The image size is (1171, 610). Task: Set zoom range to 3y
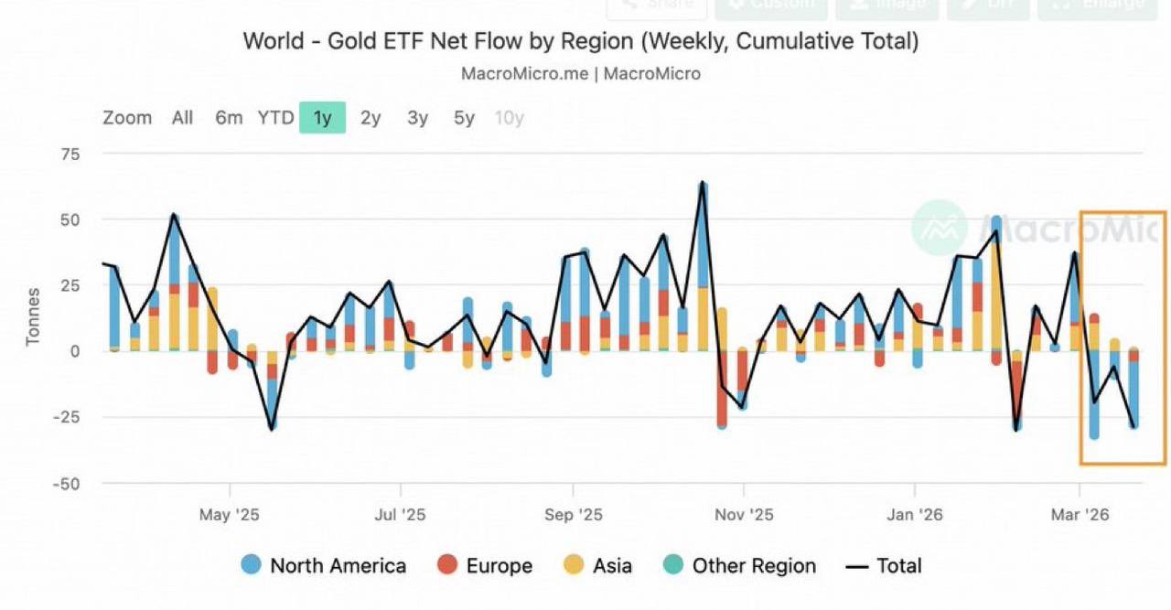pos(417,118)
